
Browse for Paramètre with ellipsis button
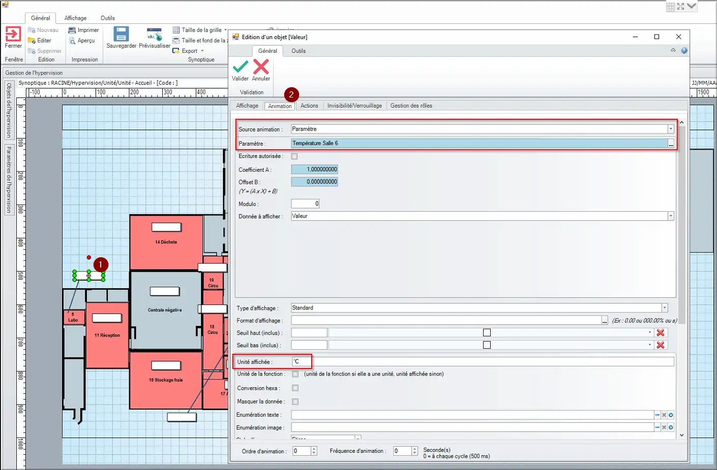(x=671, y=144)
